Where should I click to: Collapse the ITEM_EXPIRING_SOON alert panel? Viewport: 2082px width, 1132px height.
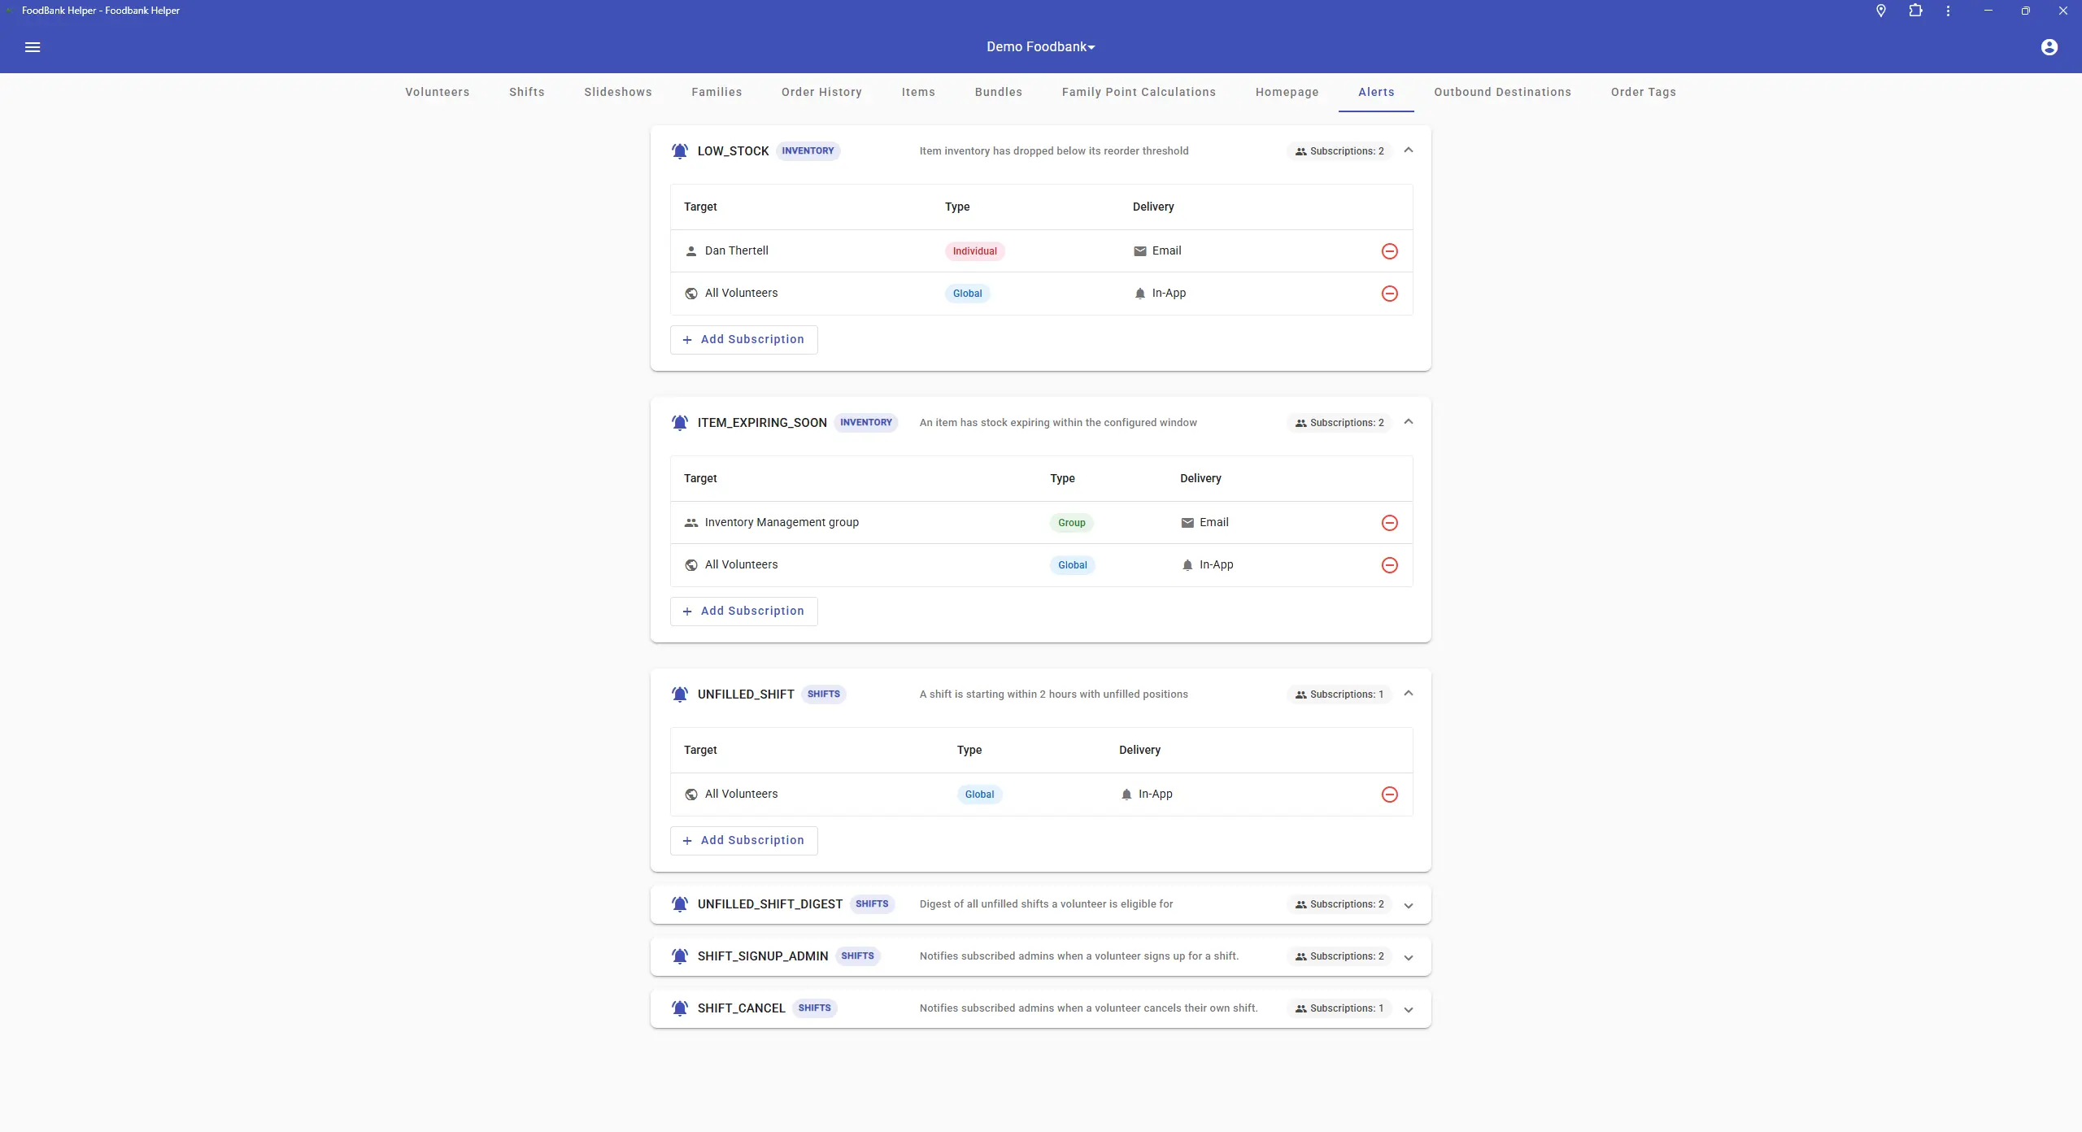(1408, 422)
